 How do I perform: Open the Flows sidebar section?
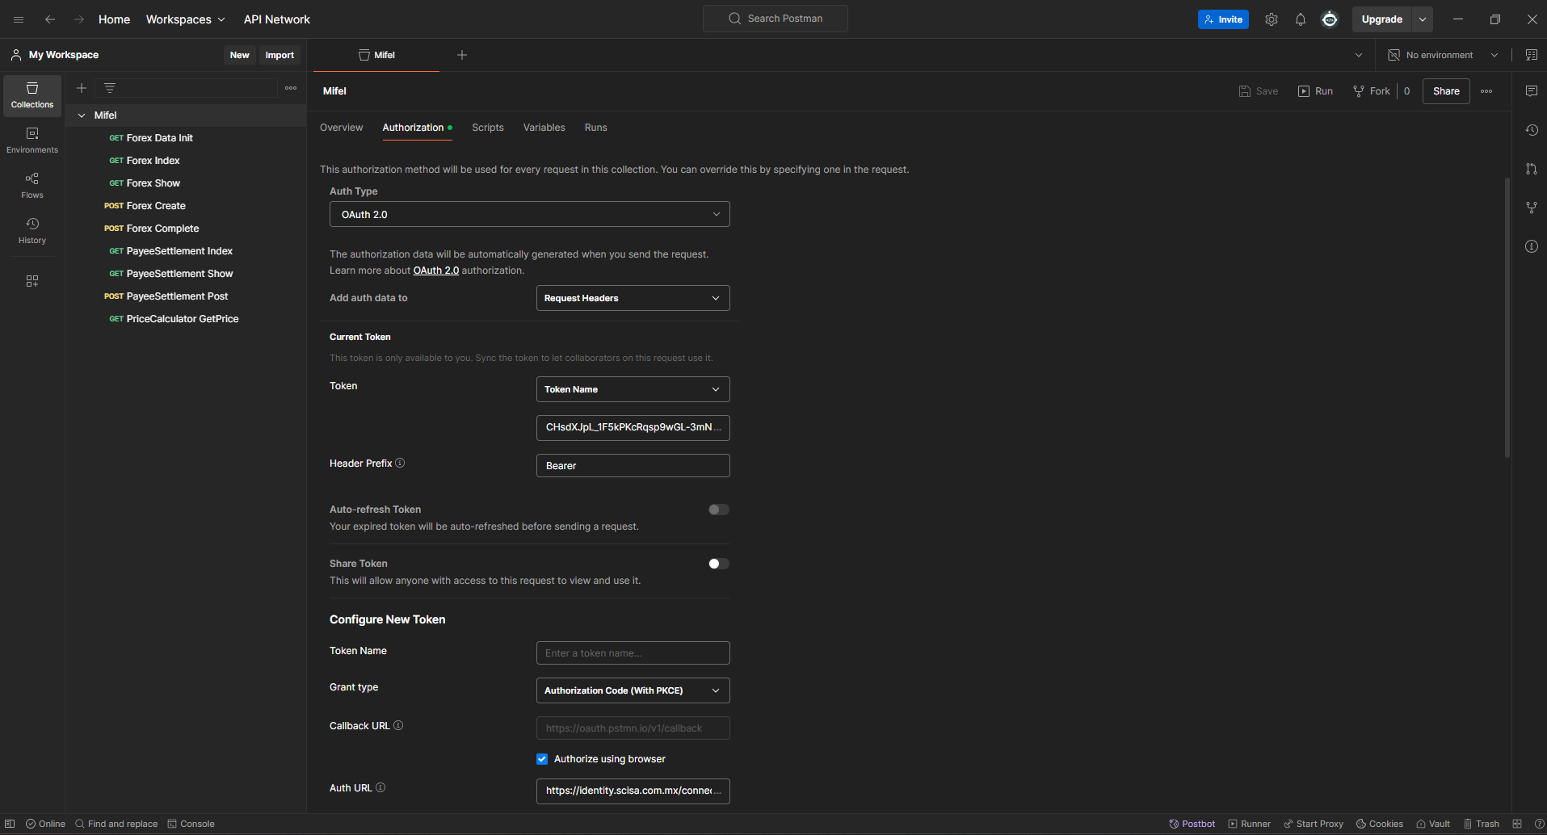[x=32, y=186]
